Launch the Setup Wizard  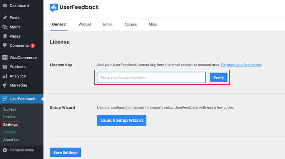point(122,120)
